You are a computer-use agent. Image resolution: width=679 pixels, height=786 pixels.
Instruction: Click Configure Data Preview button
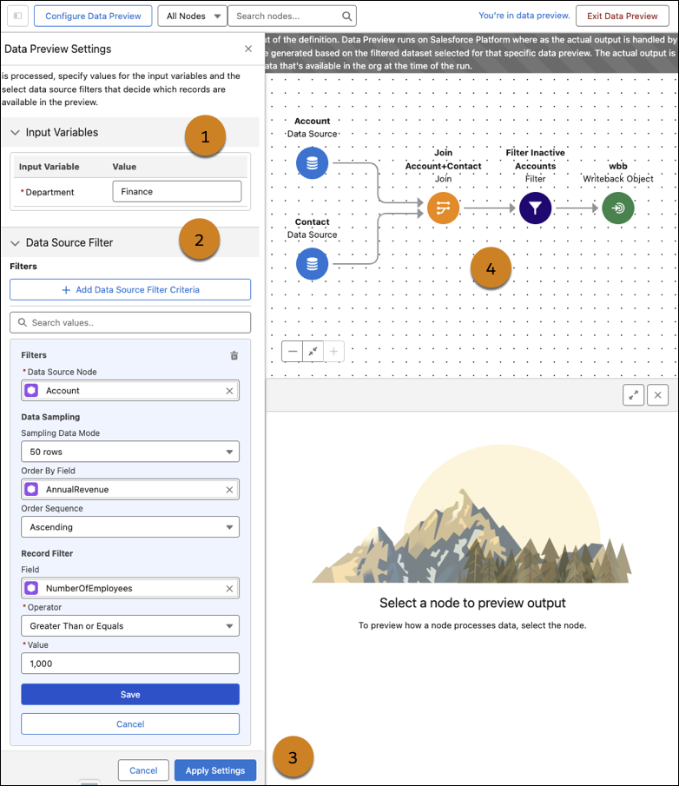click(x=93, y=16)
